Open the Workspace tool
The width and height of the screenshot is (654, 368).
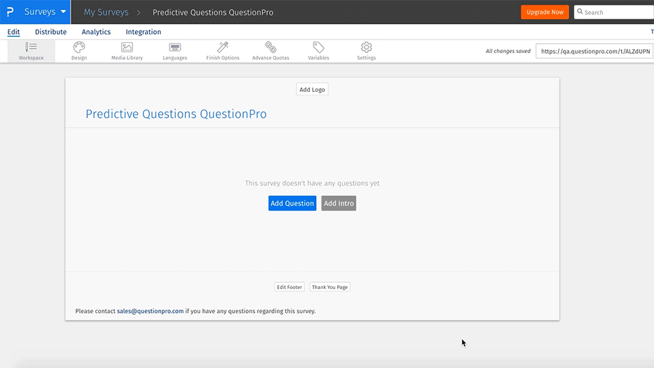click(31, 51)
